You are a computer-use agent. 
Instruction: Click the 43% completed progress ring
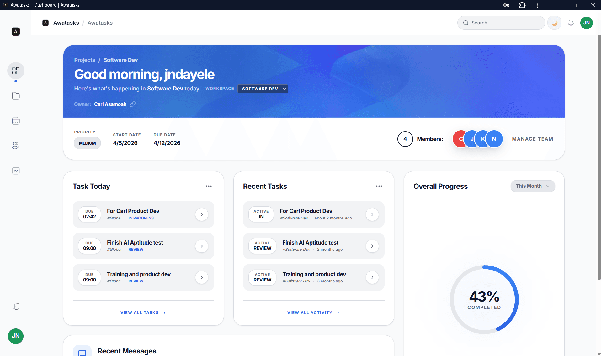[x=484, y=300]
